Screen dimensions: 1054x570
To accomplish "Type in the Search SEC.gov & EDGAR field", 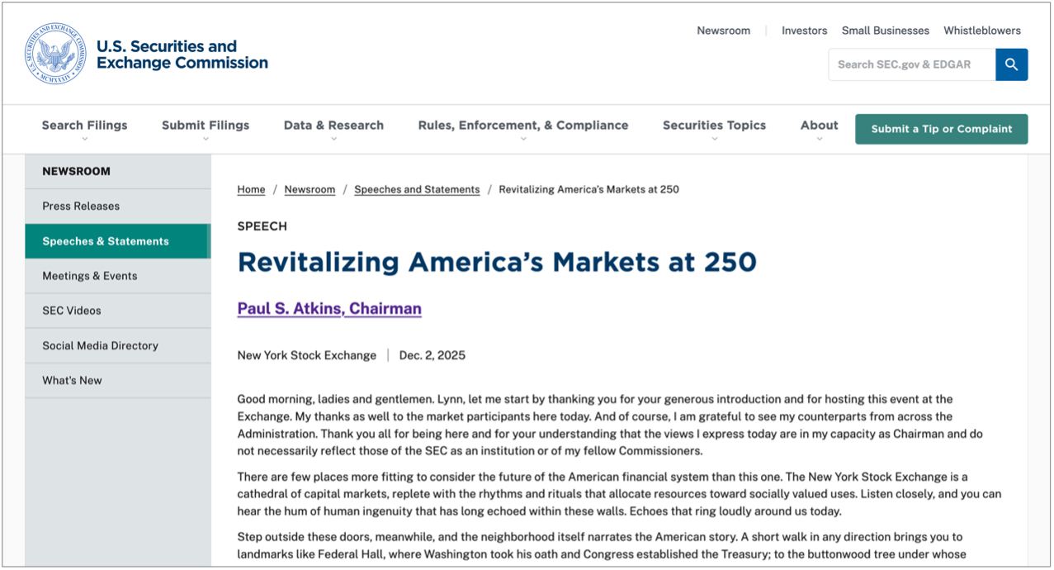I will [911, 64].
